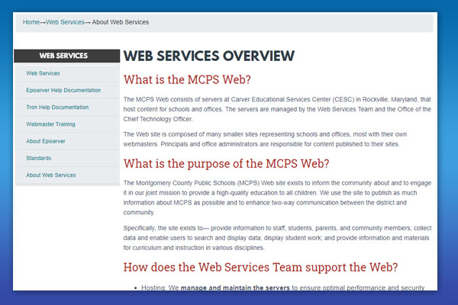Click the WEB SERVICES sidebar header
The width and height of the screenshot is (458, 305).
coord(67,56)
